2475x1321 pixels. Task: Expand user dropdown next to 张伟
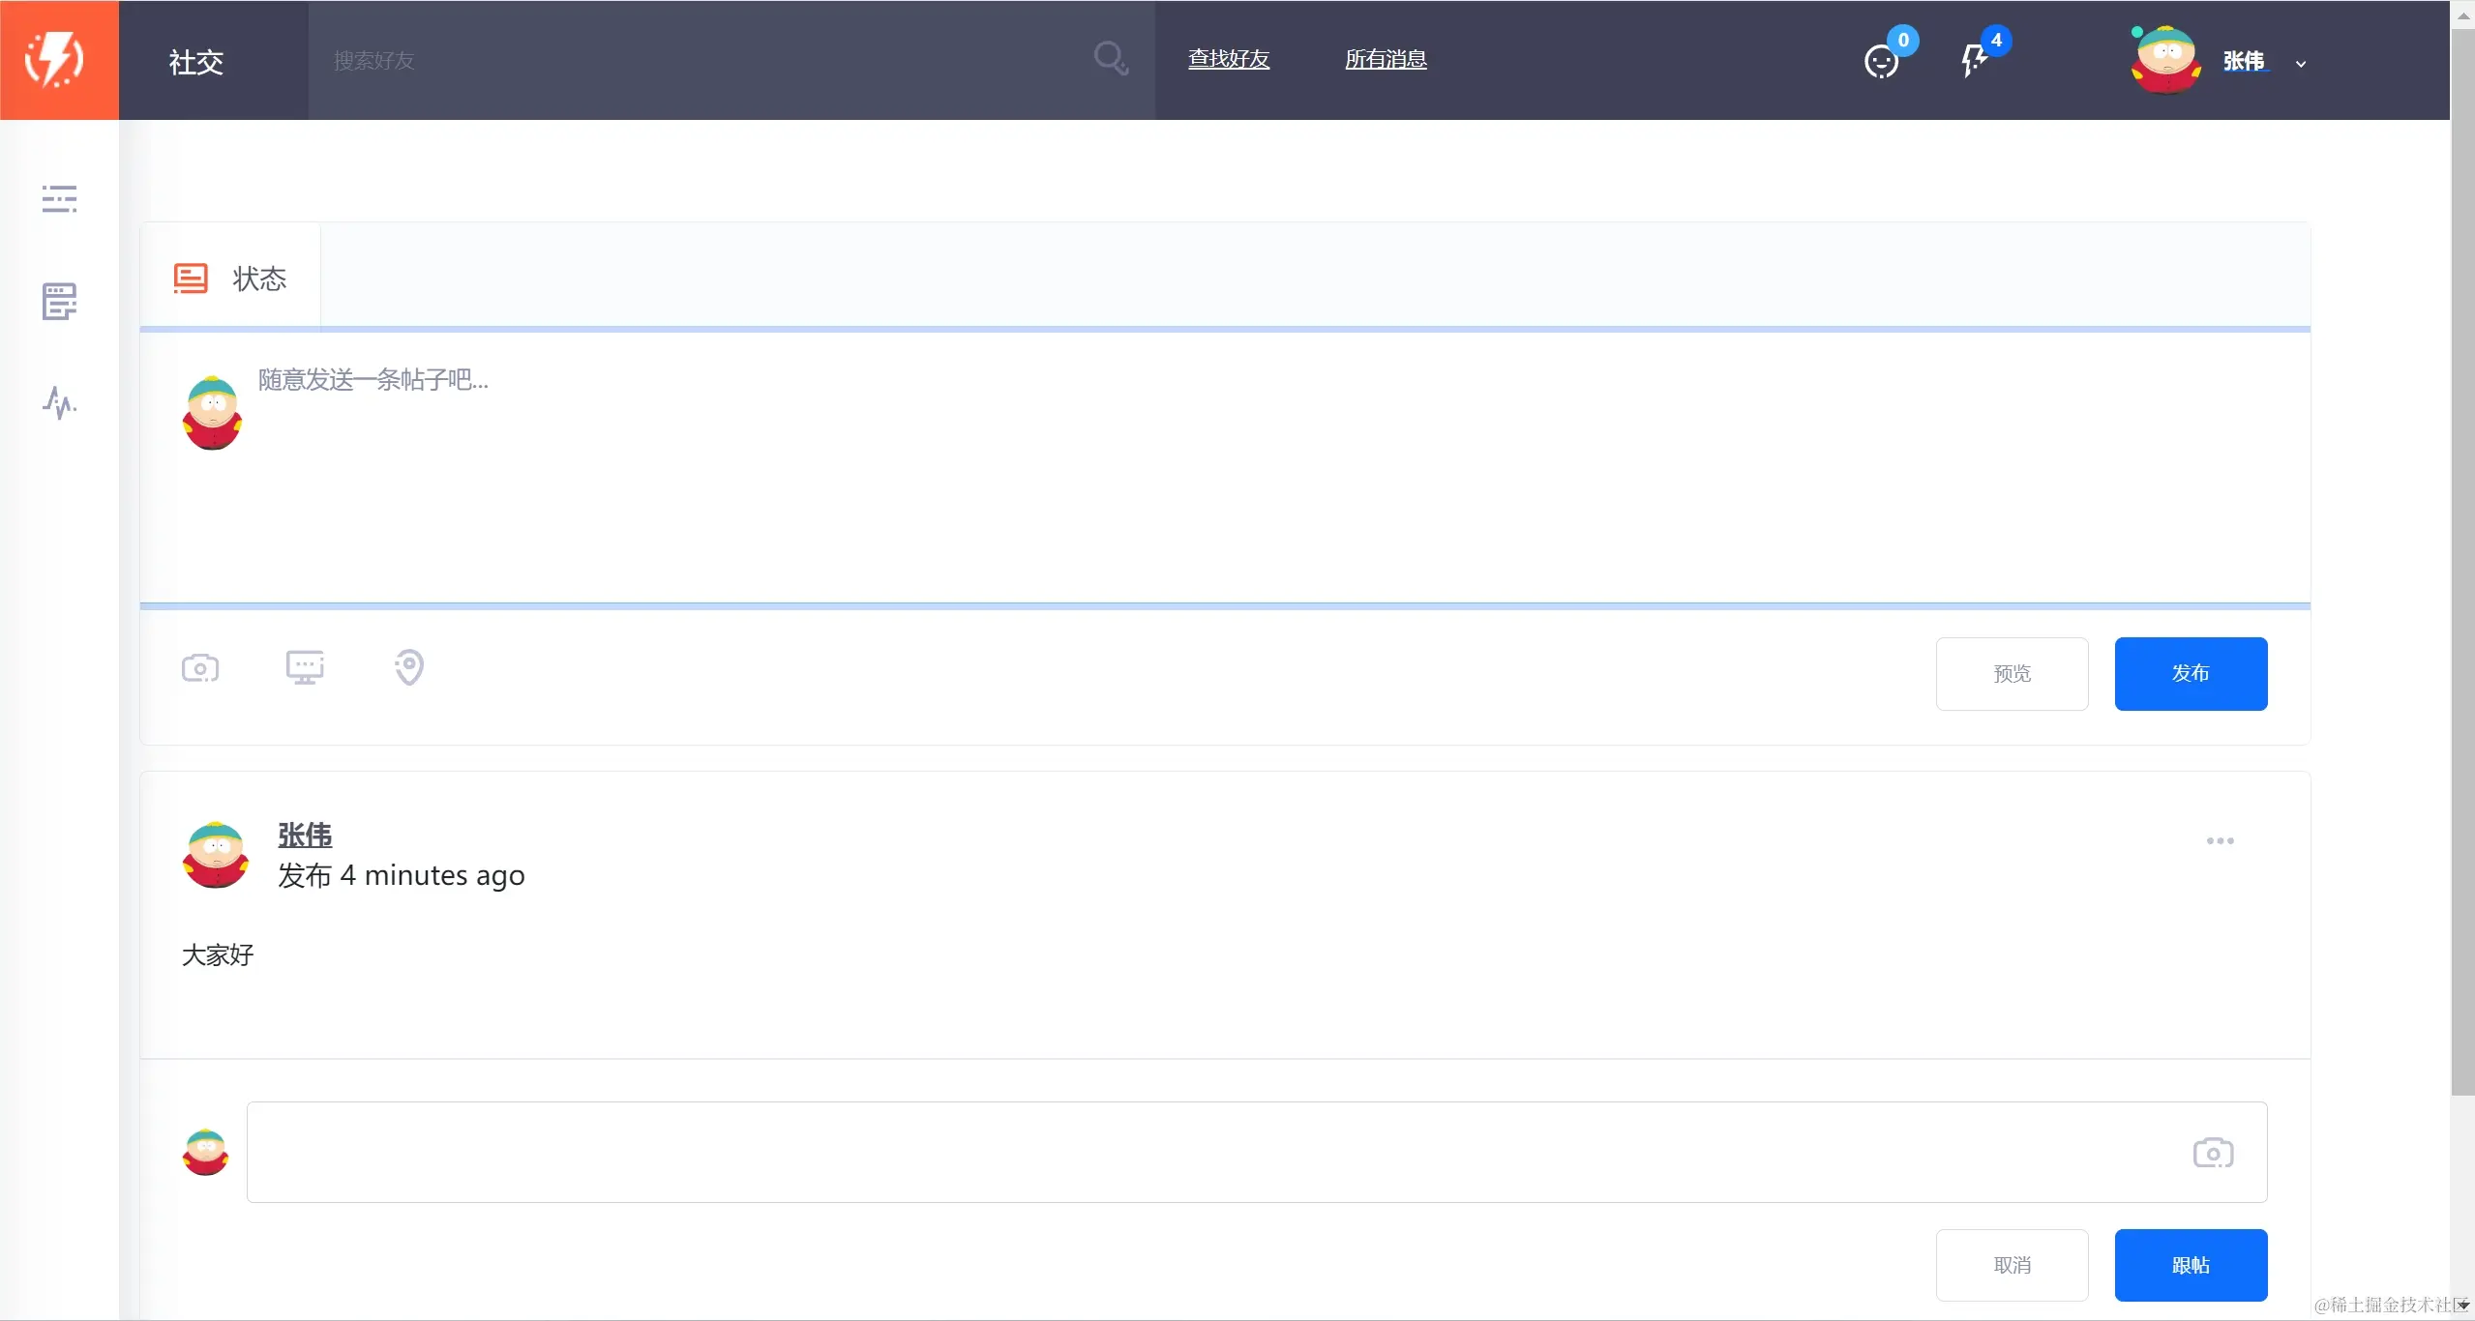pyautogui.click(x=2301, y=64)
